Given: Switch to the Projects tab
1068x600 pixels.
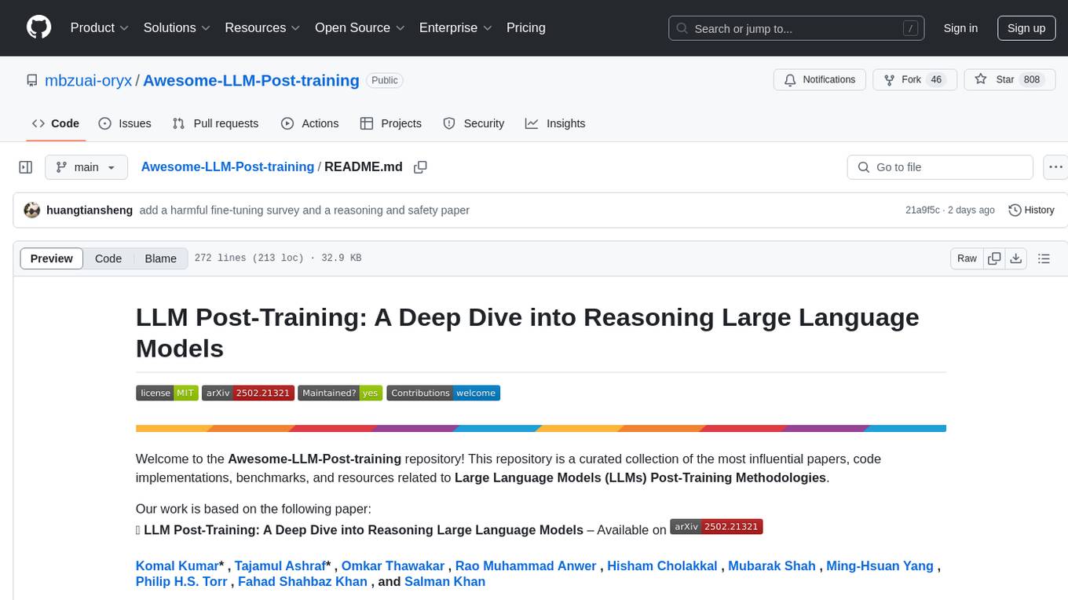Looking at the screenshot, I should [x=391, y=123].
